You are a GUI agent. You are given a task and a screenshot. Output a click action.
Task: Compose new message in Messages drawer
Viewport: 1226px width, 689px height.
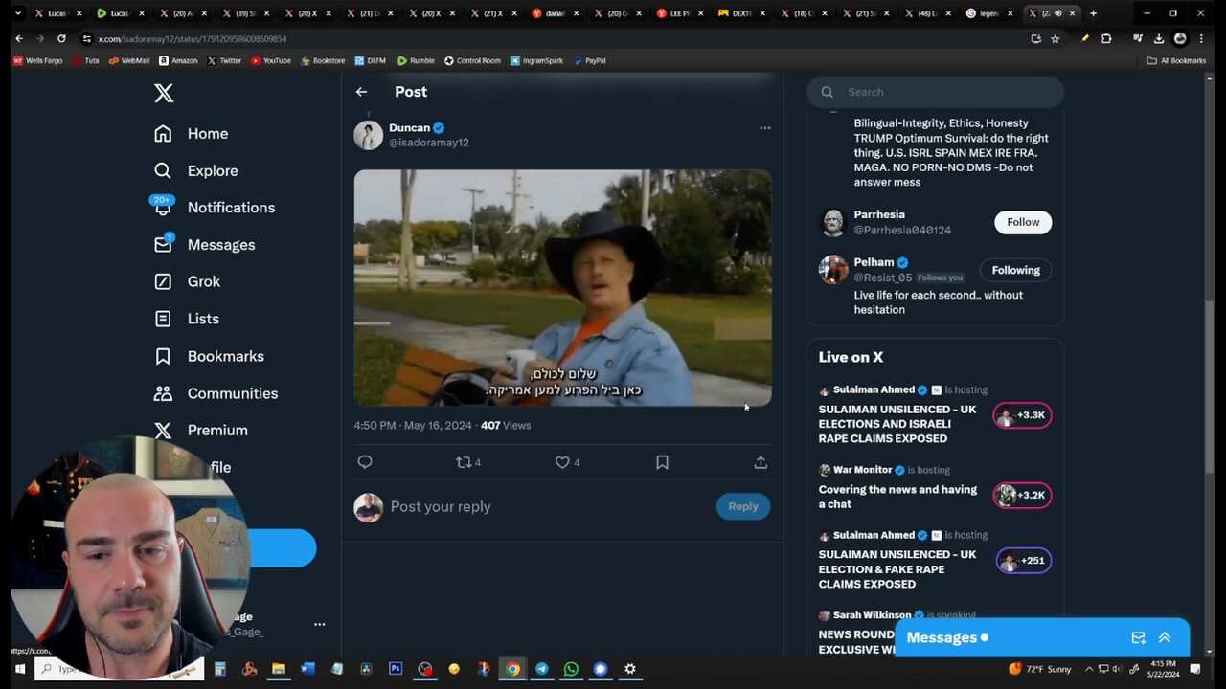(1138, 637)
